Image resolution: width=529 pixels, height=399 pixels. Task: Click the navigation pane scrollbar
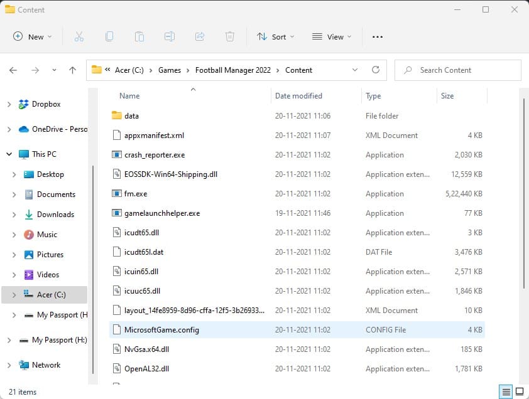(x=93, y=270)
